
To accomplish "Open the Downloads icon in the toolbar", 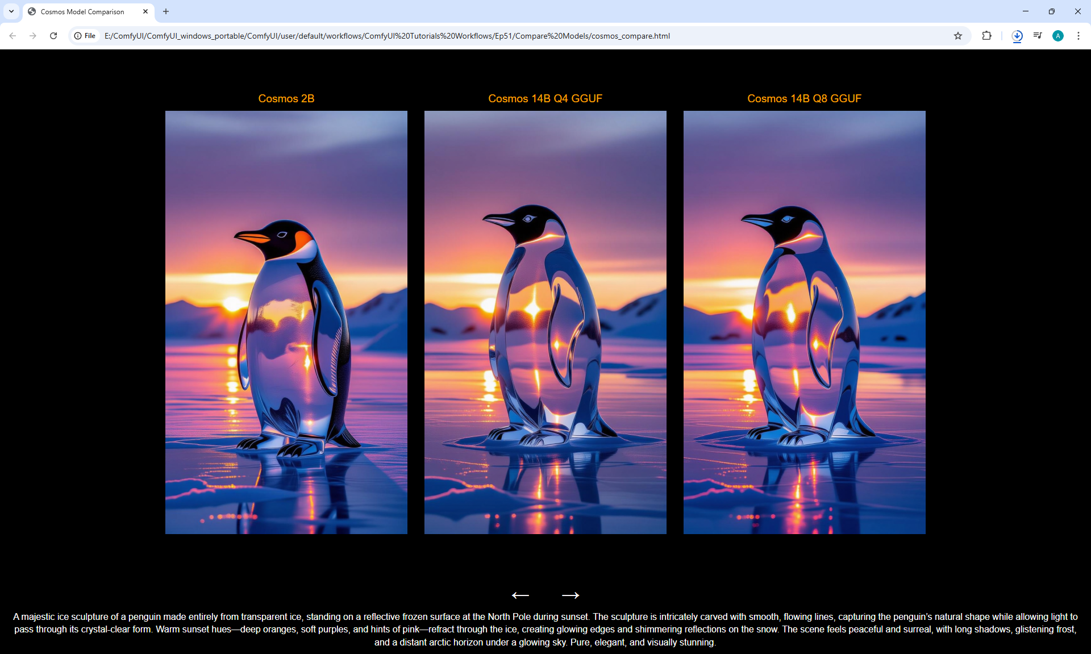I will pos(1017,36).
